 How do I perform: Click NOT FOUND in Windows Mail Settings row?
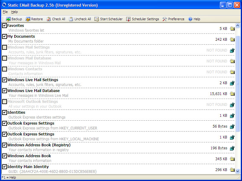pyautogui.click(x=217, y=50)
